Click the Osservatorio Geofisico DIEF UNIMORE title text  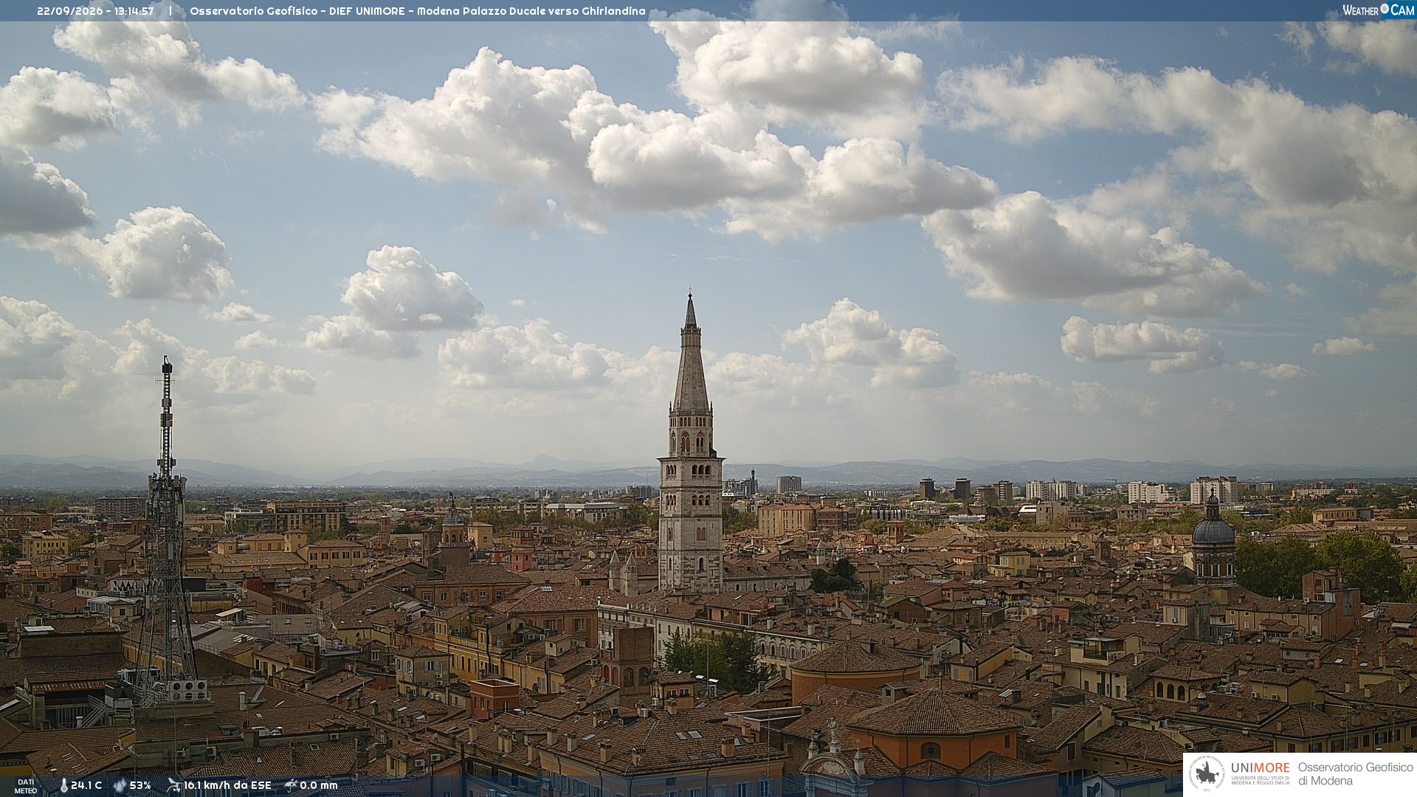tap(297, 11)
